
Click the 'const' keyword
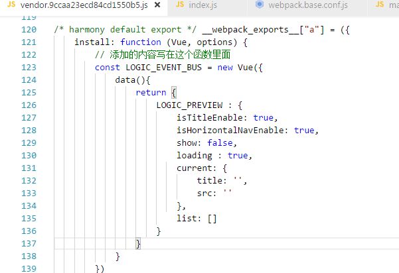tap(107, 68)
